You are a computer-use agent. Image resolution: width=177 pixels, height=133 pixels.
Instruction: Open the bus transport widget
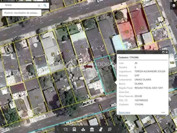click(74, 129)
